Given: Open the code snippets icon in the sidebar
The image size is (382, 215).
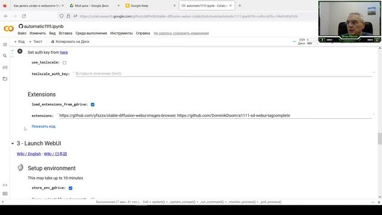Looking at the screenshot, I should 5,185.
